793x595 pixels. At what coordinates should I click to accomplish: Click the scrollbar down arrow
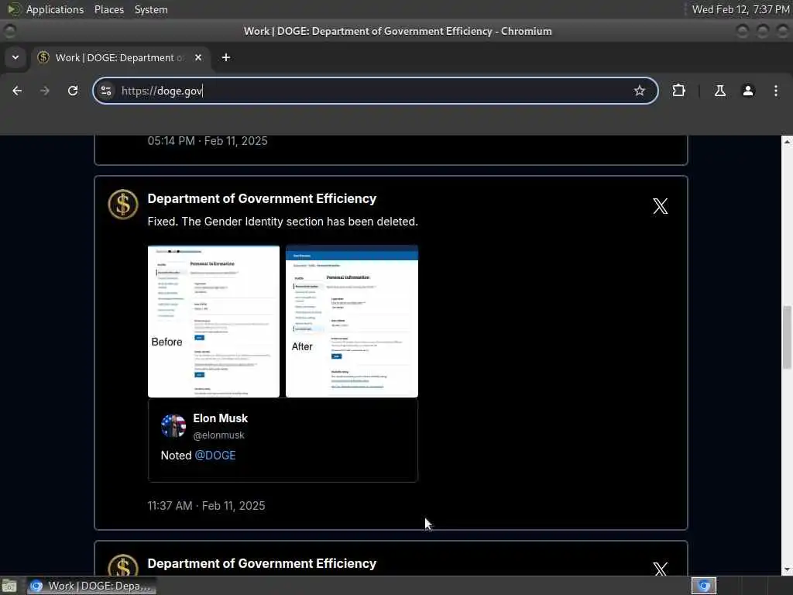(787, 570)
